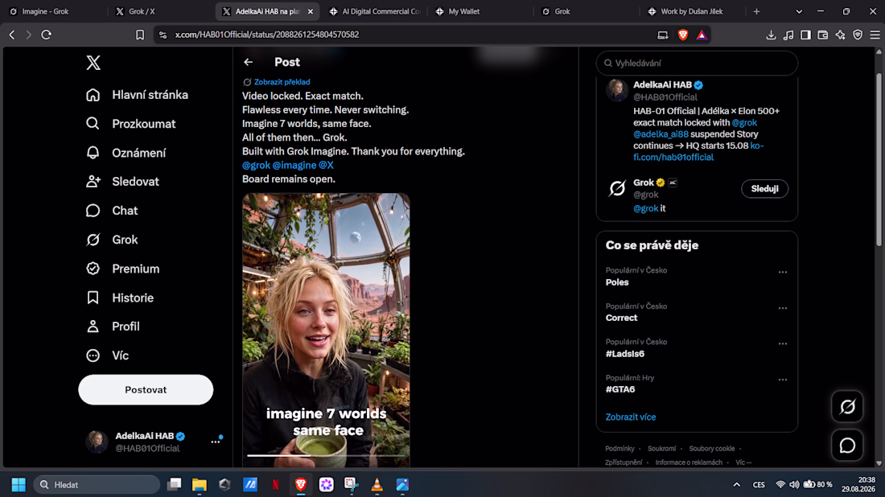This screenshot has height=497, width=885.
Task: Open Chat from sidebar
Action: pyautogui.click(x=112, y=211)
